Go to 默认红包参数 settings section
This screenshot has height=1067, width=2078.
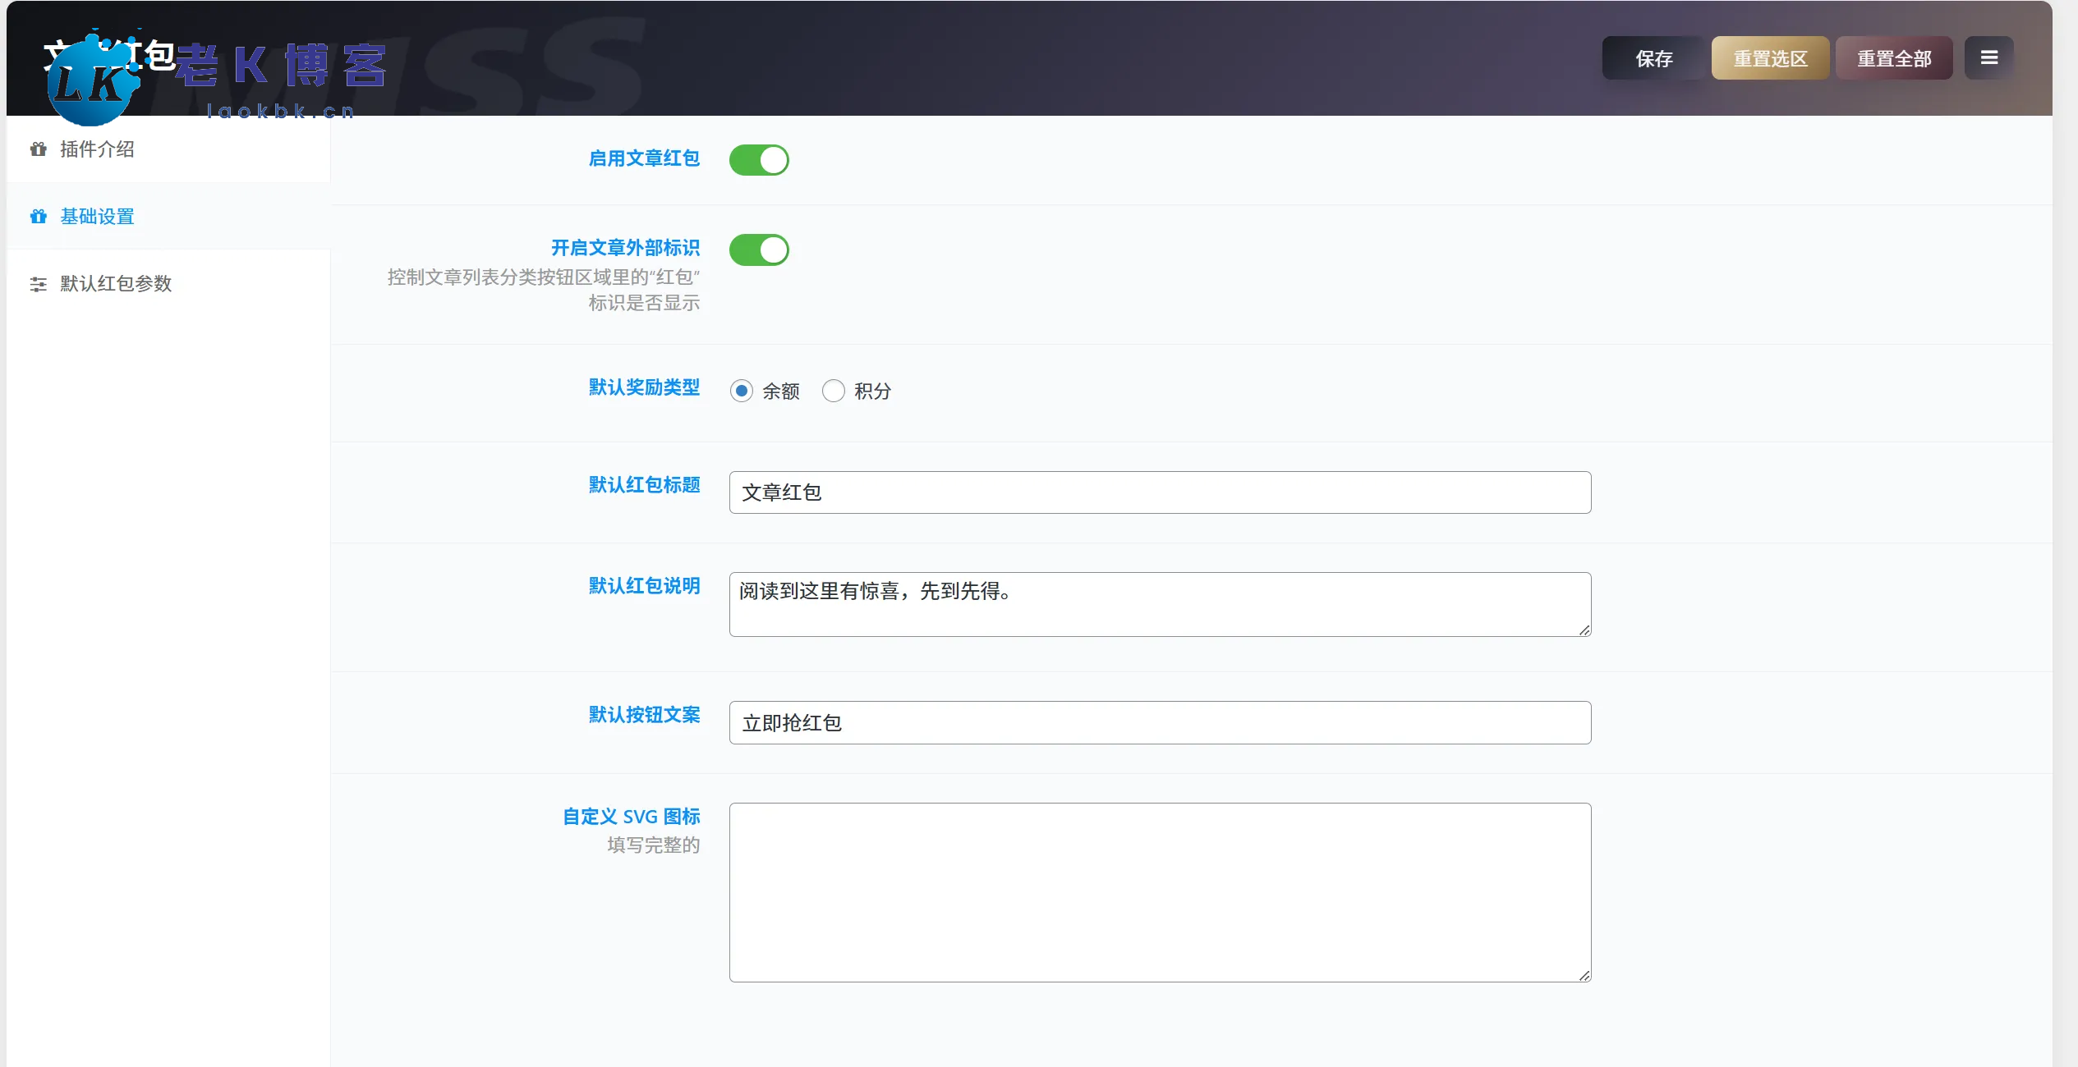pos(168,284)
